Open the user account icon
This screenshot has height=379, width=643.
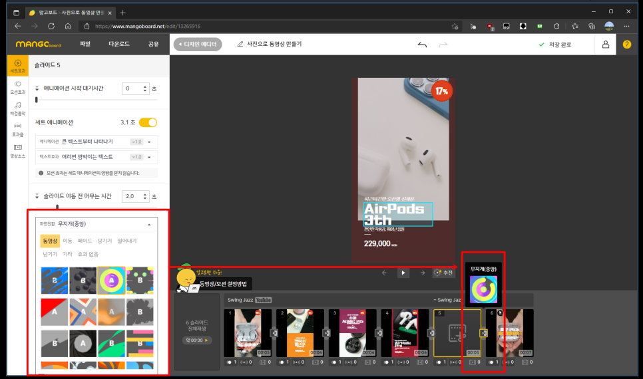point(605,45)
